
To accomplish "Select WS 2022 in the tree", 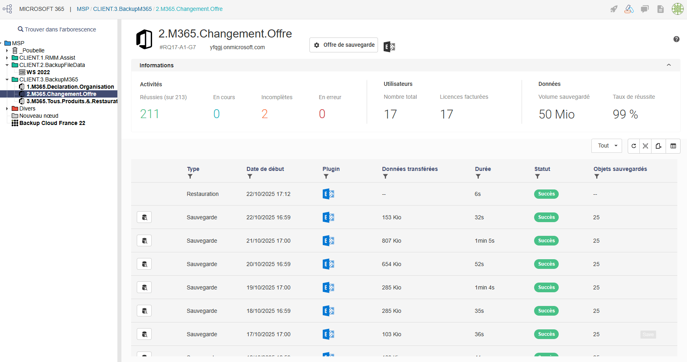I will (38, 72).
